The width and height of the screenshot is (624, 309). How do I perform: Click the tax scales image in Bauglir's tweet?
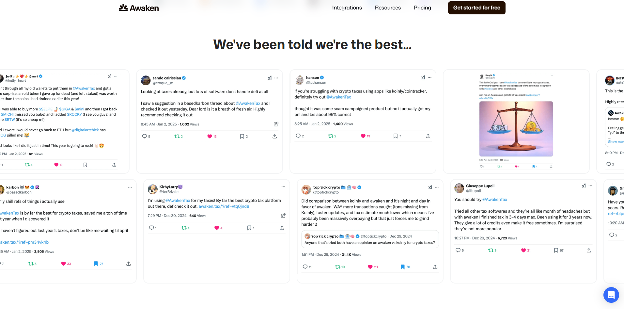click(516, 129)
